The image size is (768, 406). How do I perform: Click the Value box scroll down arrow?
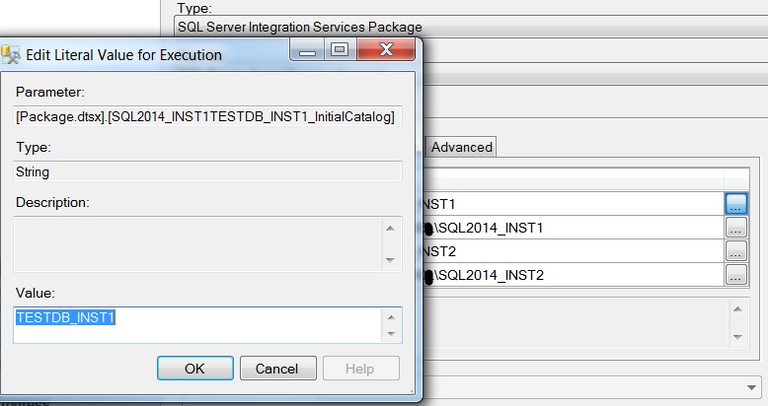[x=391, y=335]
